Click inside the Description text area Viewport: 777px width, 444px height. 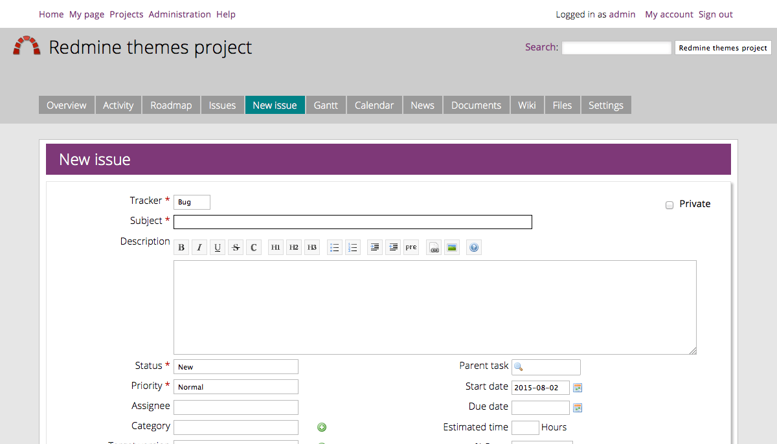click(x=435, y=307)
